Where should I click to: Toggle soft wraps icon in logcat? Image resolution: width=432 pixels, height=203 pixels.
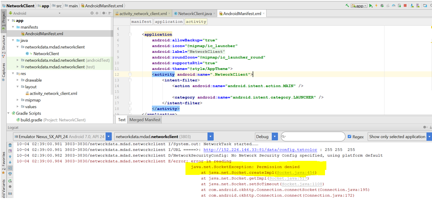(10, 168)
